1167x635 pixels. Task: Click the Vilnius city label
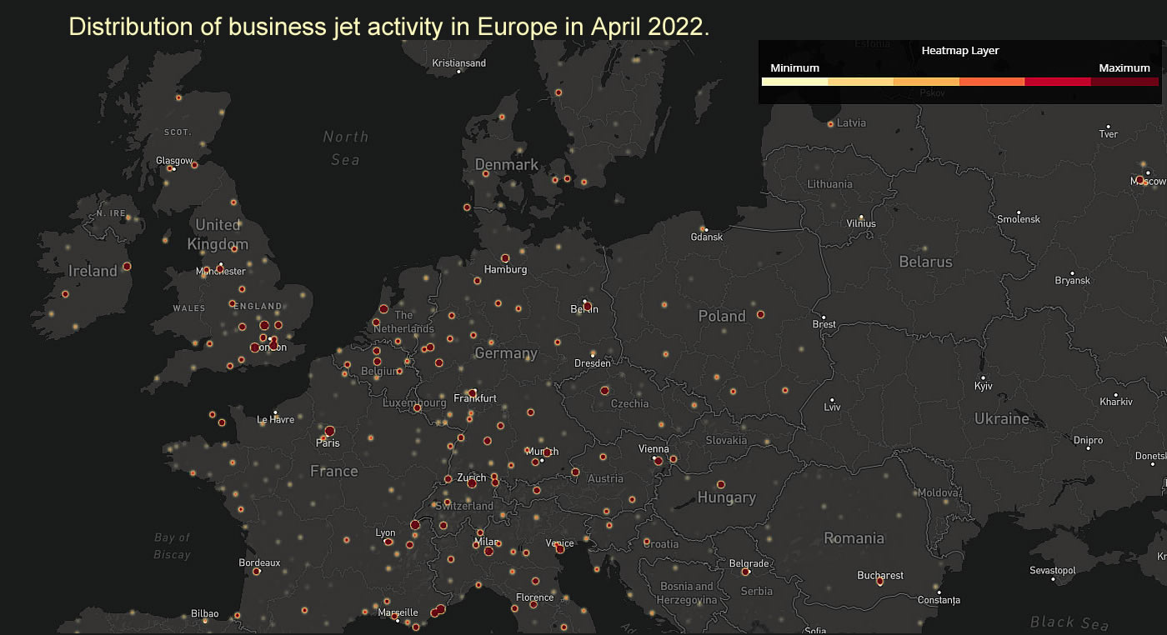861,223
